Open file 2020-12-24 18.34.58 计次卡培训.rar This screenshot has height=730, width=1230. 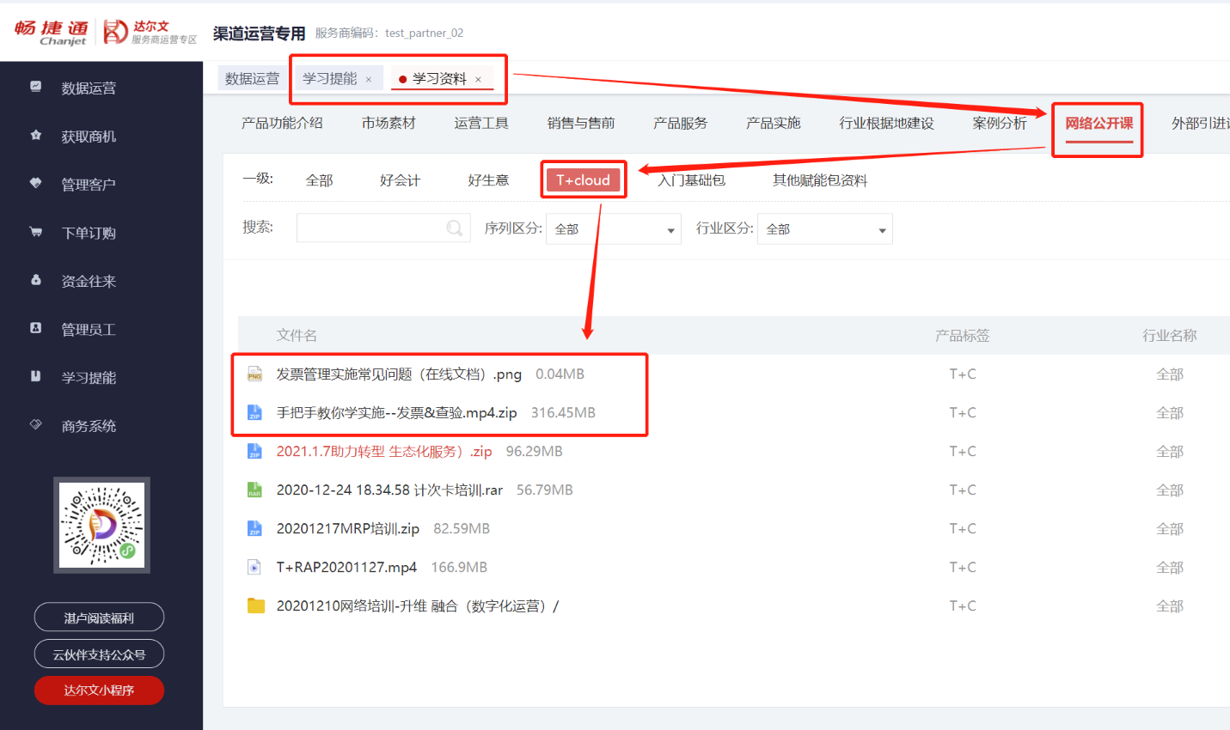(x=389, y=490)
